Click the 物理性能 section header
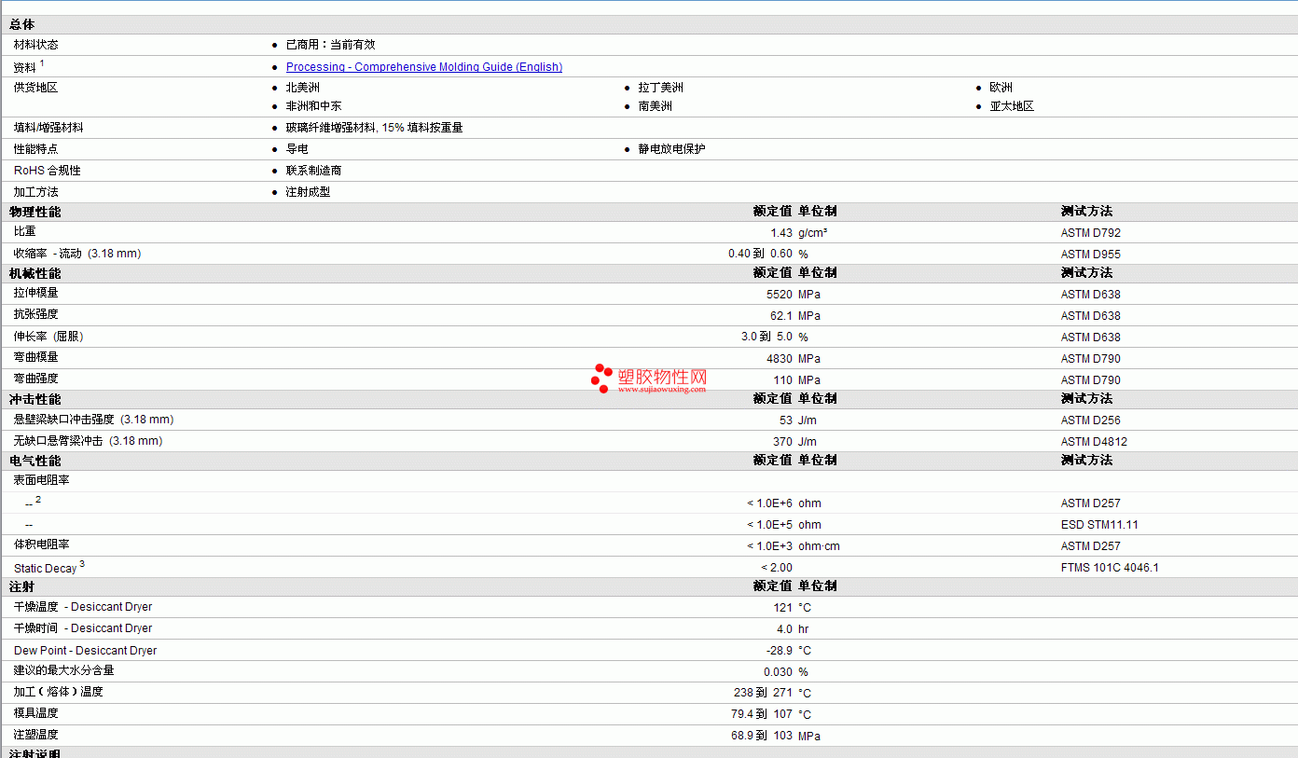1298x758 pixels. (35, 213)
